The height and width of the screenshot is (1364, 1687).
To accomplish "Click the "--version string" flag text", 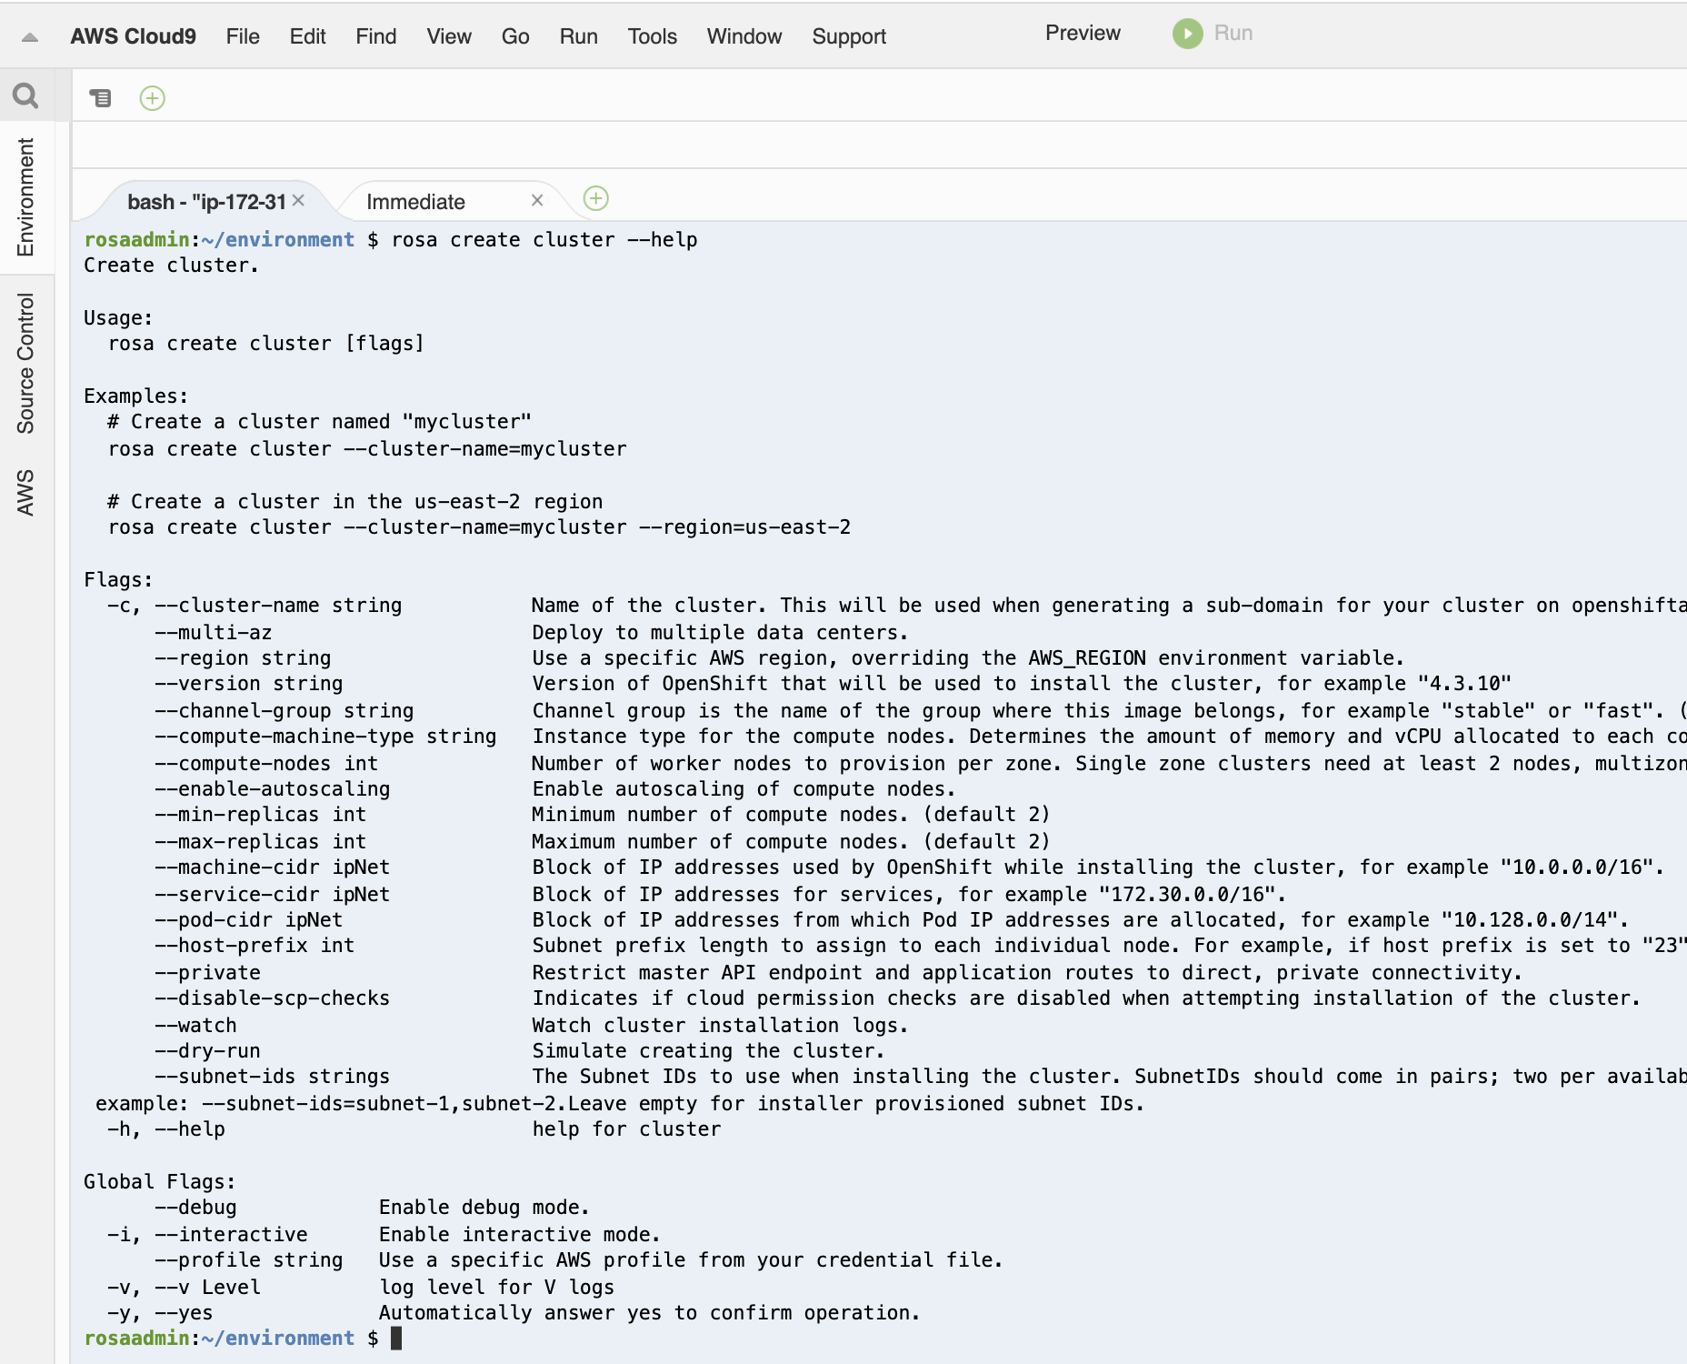I will coord(249,684).
